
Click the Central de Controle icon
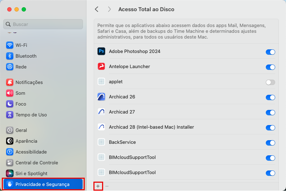pos(10,163)
